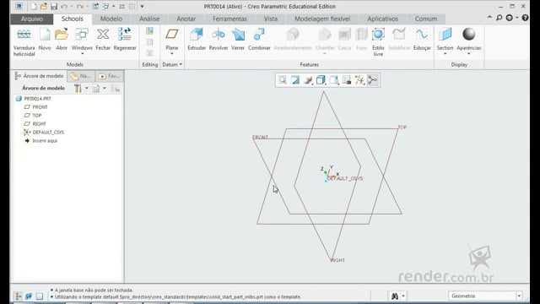Choose the Revolver feature icon
Viewport: 540px width, 304px height.
(x=219, y=39)
